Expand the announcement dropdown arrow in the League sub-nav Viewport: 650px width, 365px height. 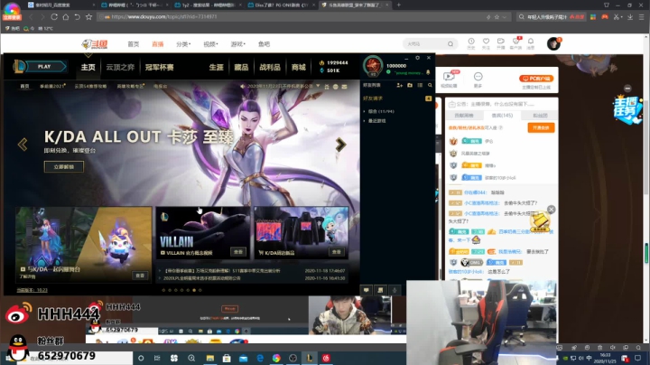click(x=318, y=86)
